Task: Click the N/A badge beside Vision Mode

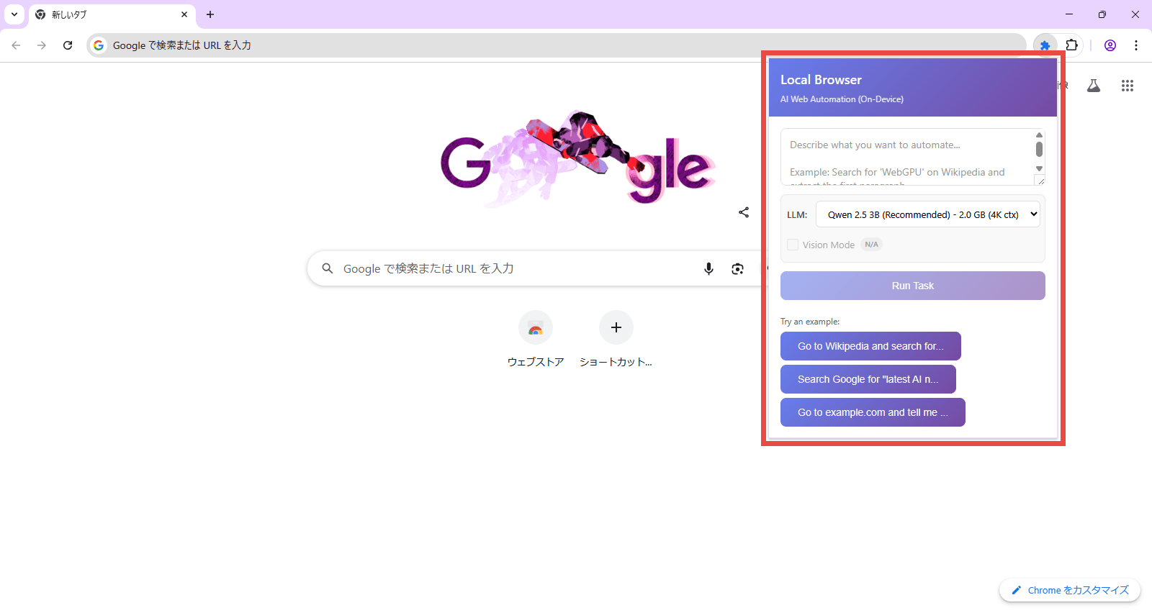Action: [871, 245]
